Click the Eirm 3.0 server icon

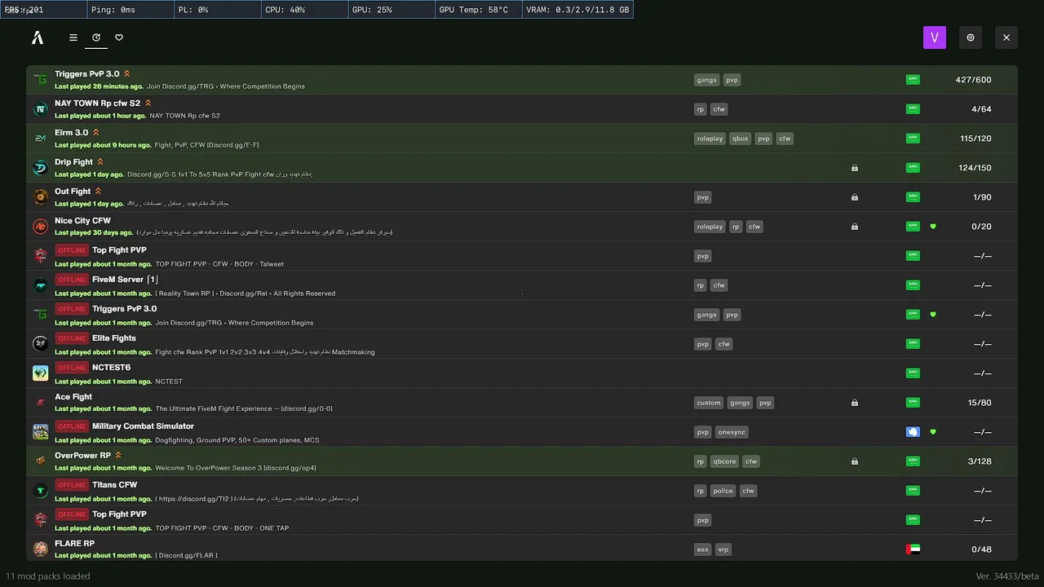coord(41,139)
